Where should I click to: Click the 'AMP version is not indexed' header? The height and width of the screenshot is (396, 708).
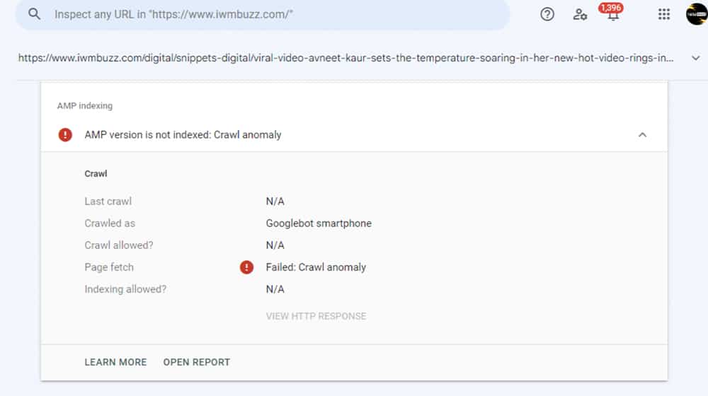tap(183, 134)
